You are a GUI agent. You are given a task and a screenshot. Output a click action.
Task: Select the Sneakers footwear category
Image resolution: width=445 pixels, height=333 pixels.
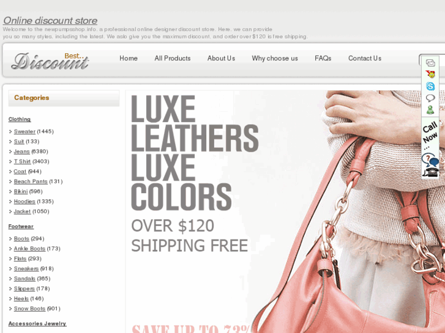coord(26,268)
